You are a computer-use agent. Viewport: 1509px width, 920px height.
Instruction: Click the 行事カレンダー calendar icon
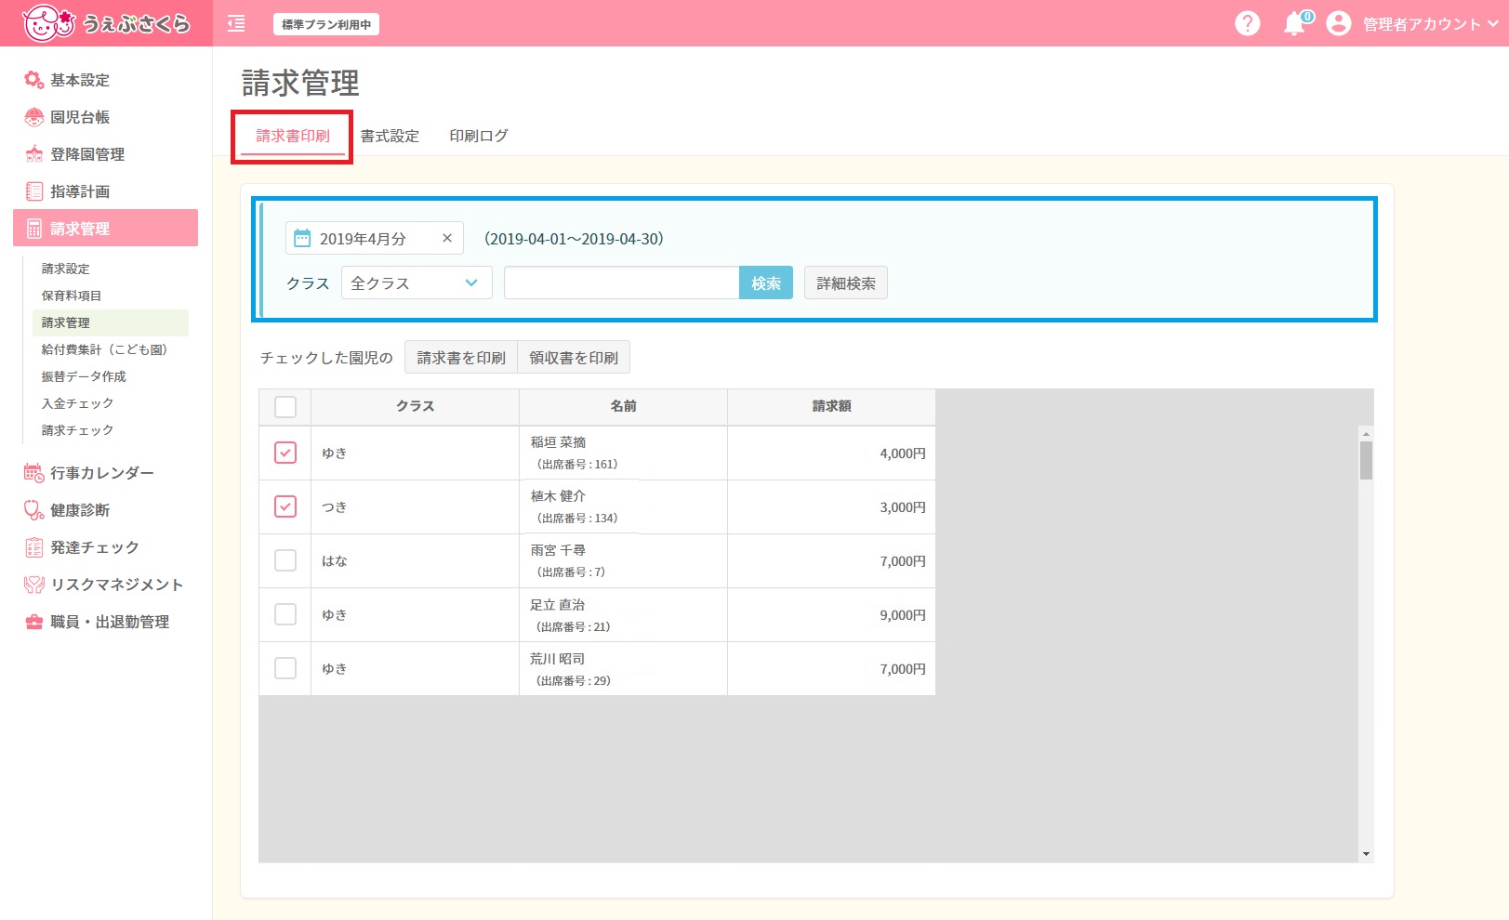coord(33,473)
